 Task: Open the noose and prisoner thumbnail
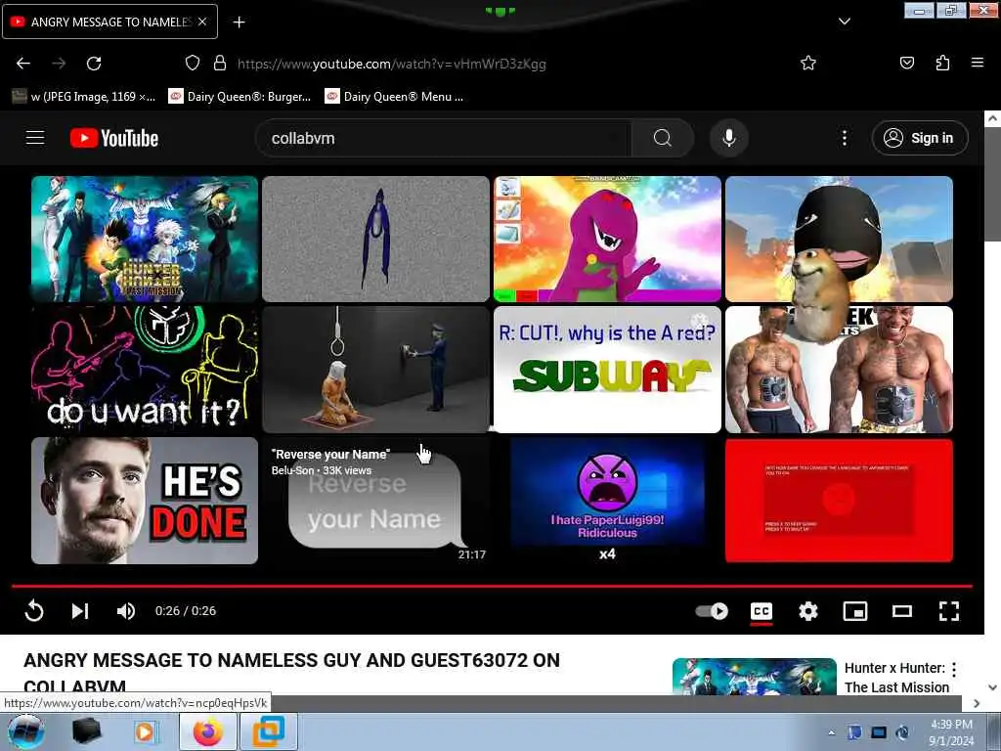pos(375,369)
